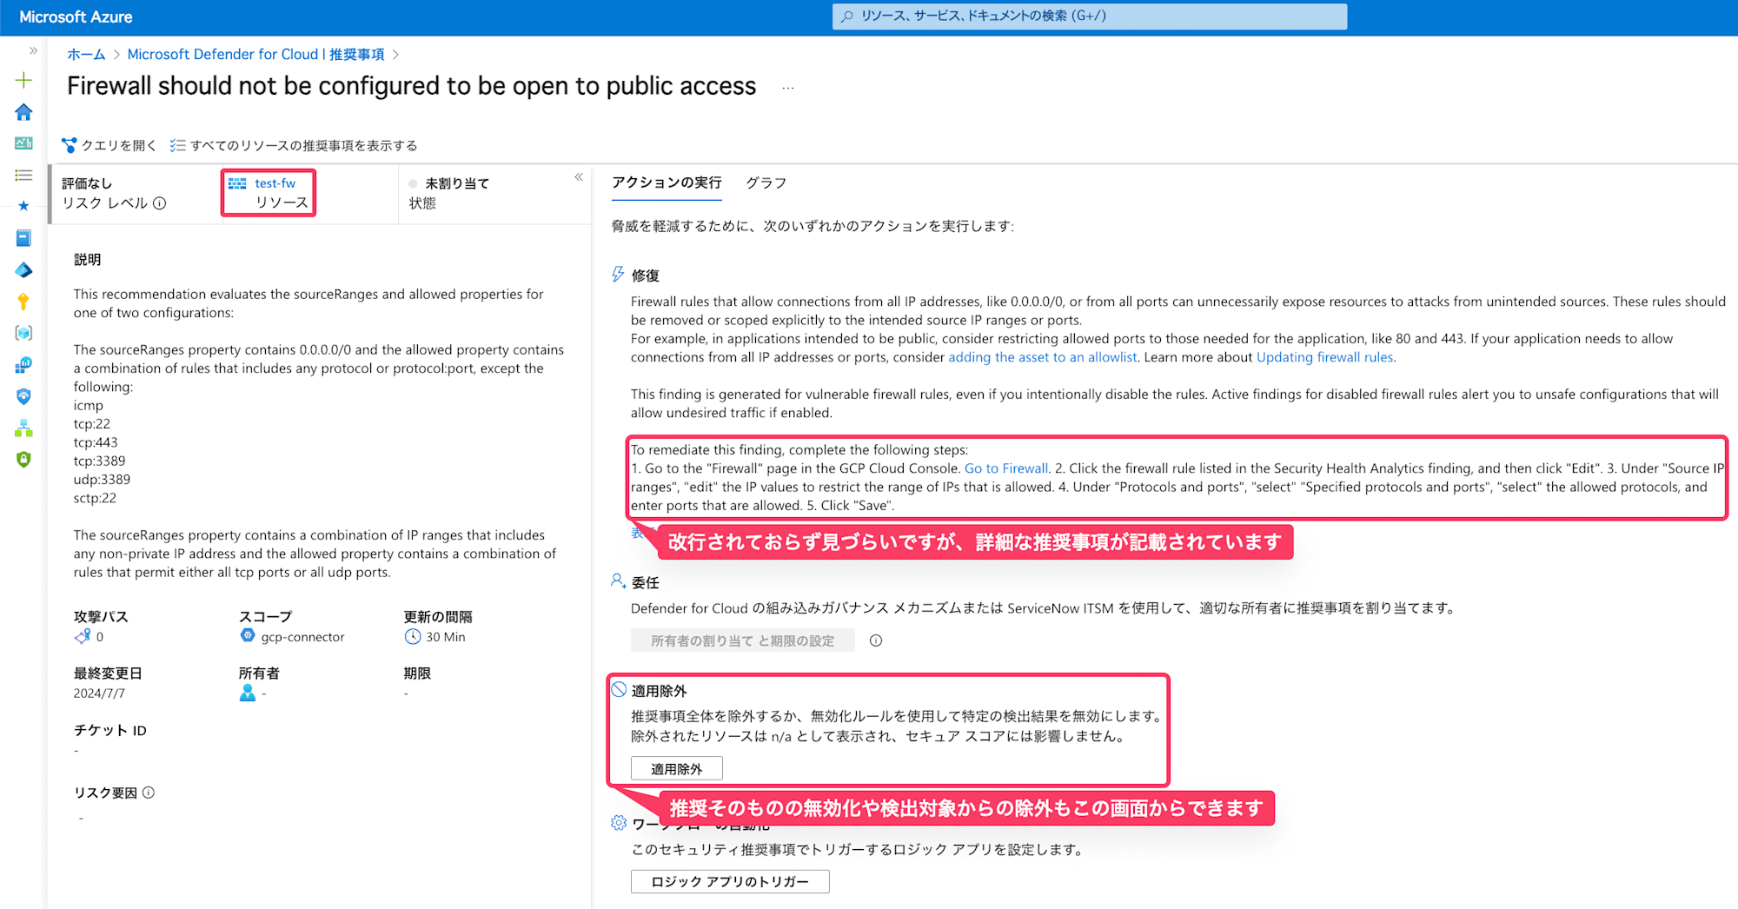Image resolution: width=1738 pixels, height=909 pixels.
Task: Click the 修復 lightning bolt icon
Action: pyautogui.click(x=618, y=275)
